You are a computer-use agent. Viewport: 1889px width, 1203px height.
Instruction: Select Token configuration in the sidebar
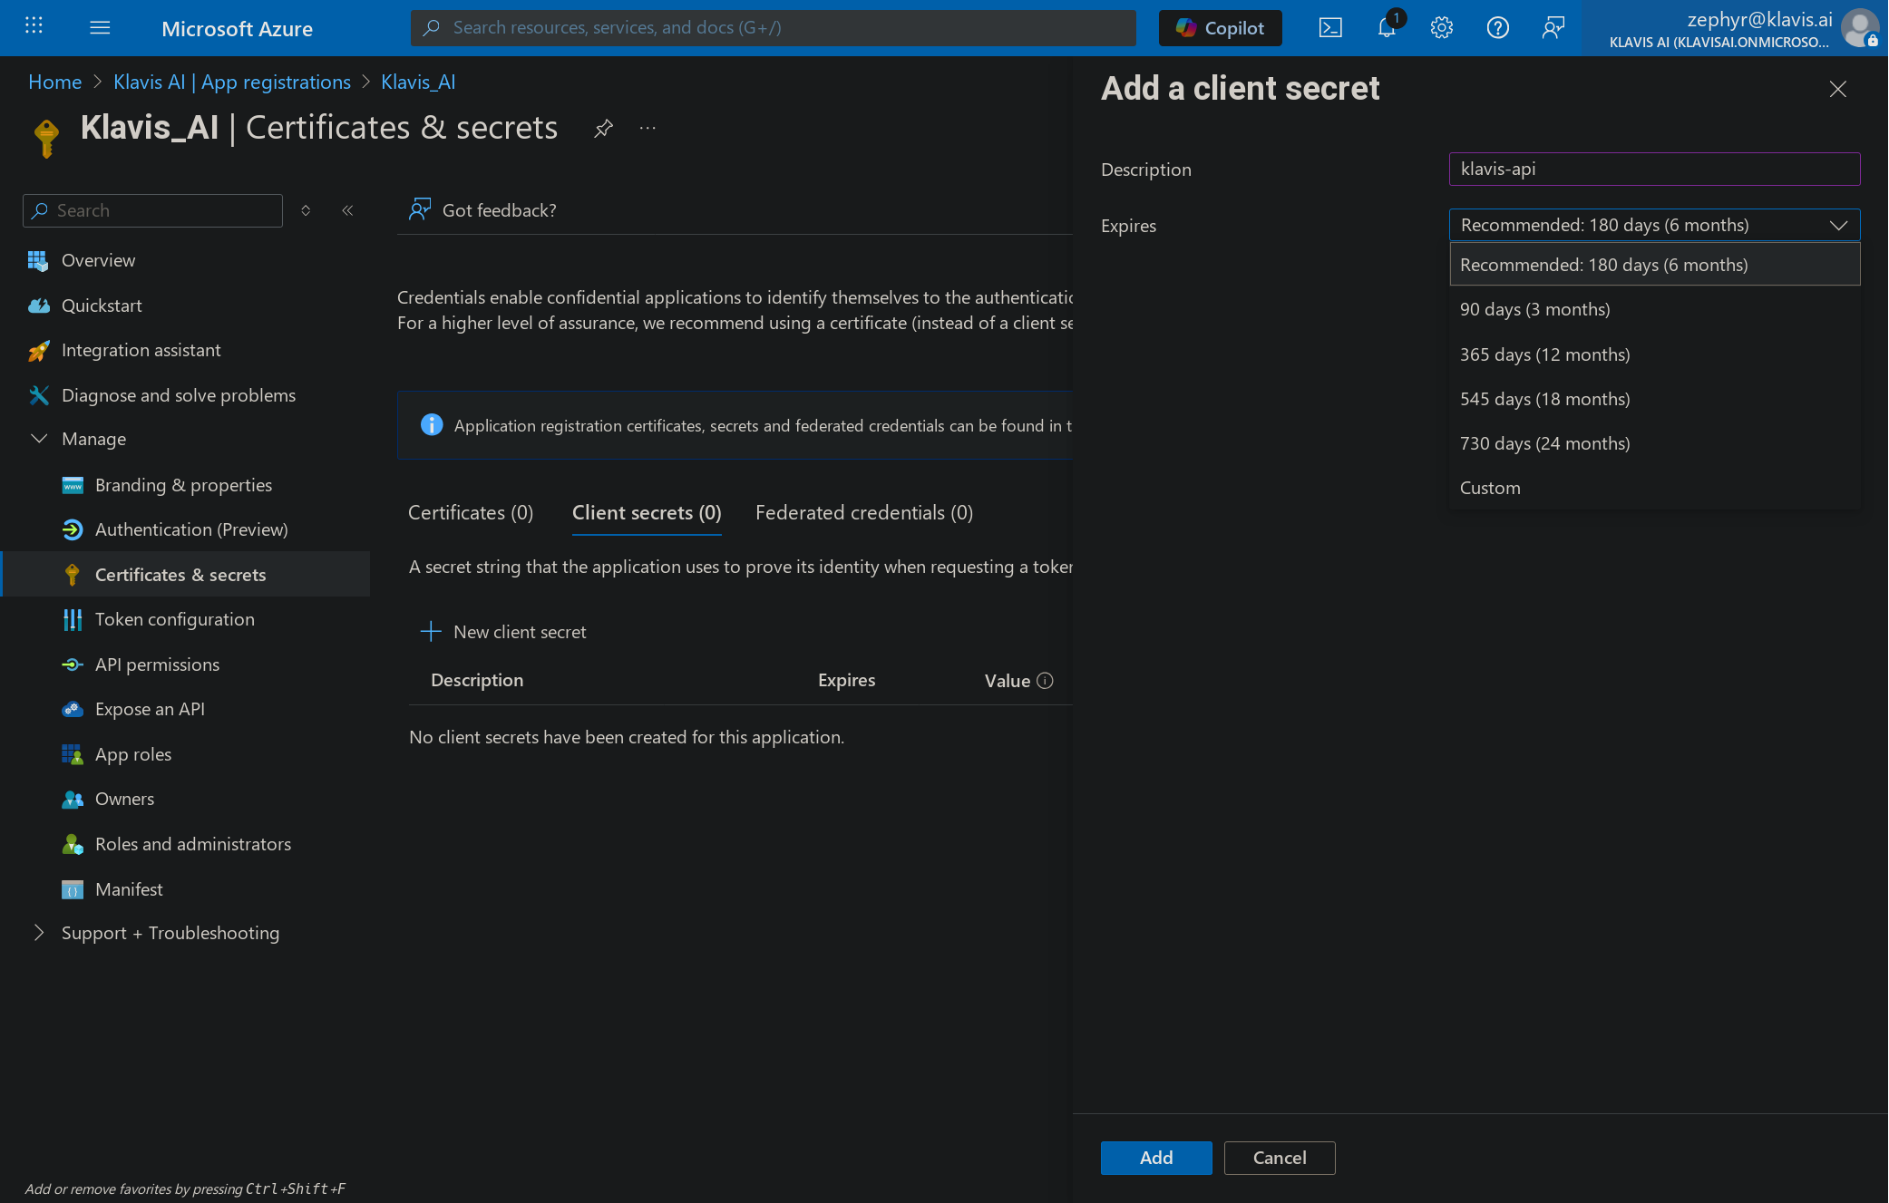point(174,619)
